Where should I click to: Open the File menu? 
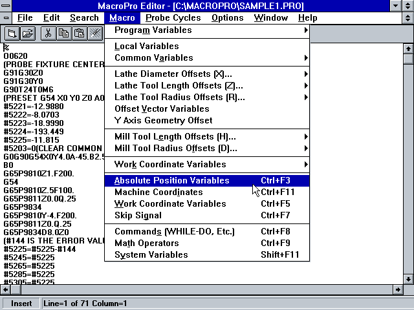(25, 18)
